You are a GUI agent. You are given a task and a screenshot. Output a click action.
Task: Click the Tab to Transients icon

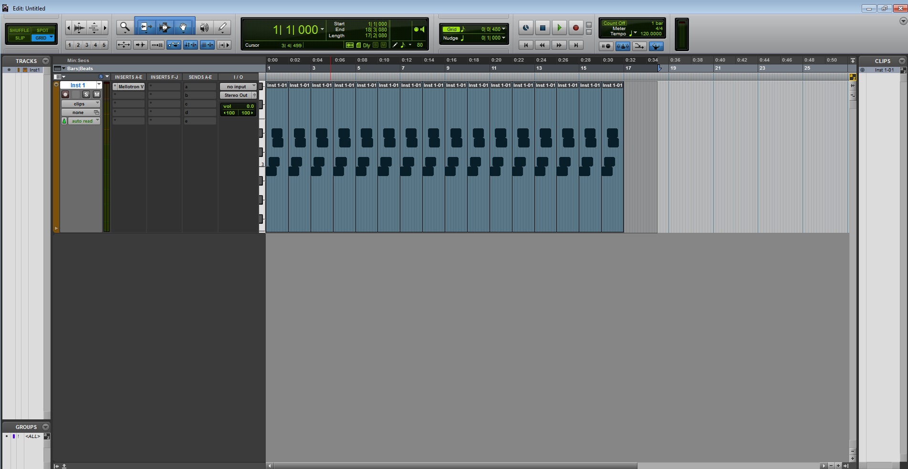pyautogui.click(x=140, y=45)
